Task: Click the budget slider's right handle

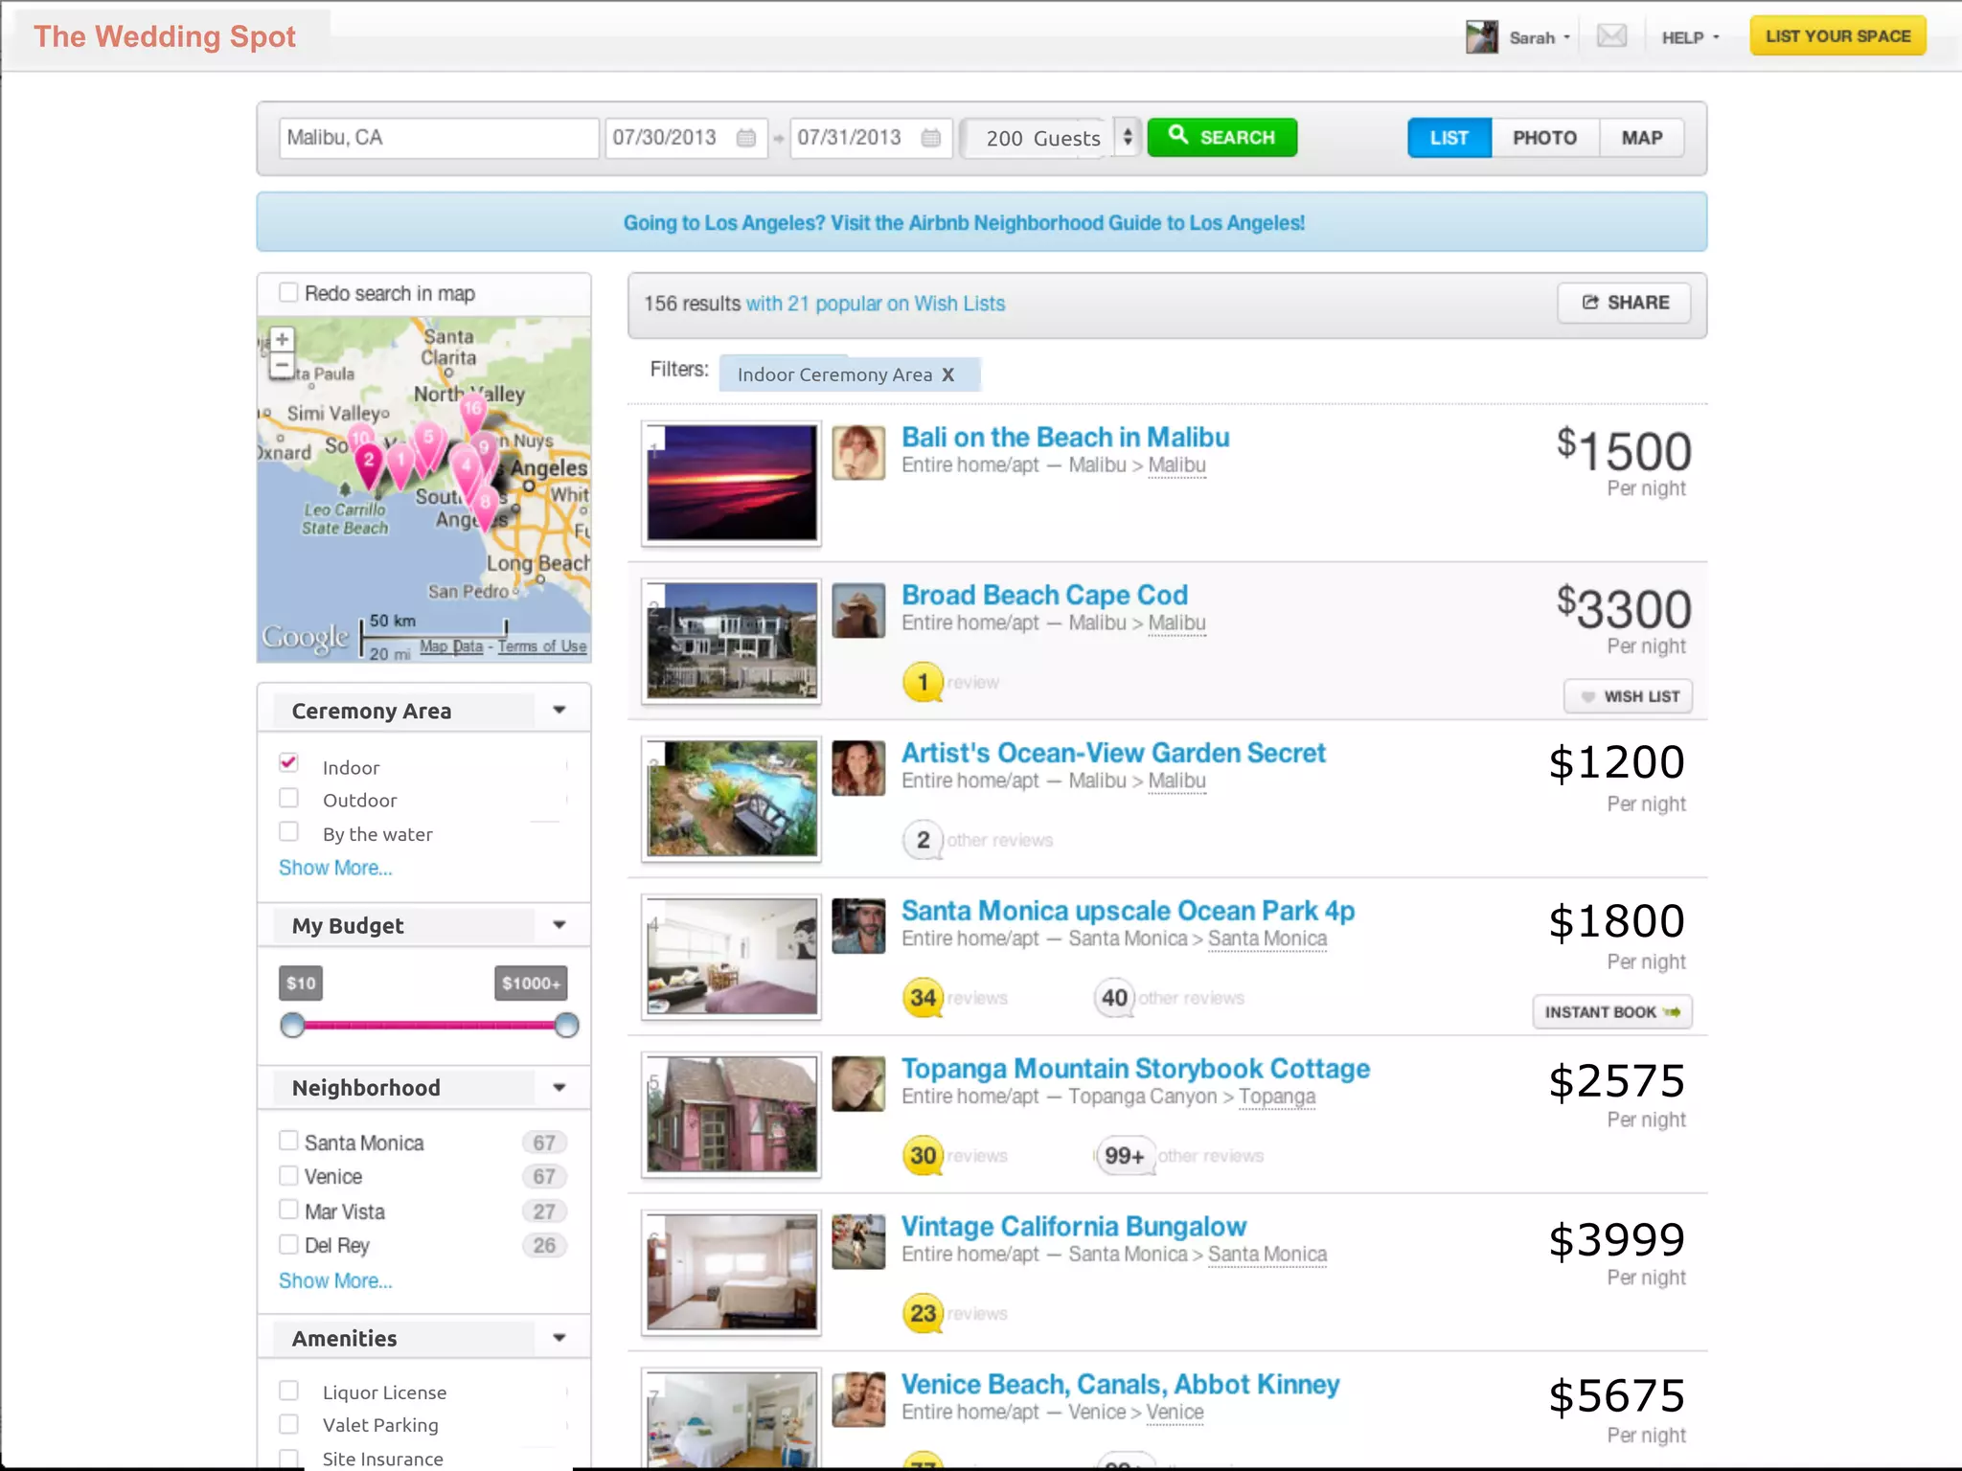Action: [x=566, y=1026]
